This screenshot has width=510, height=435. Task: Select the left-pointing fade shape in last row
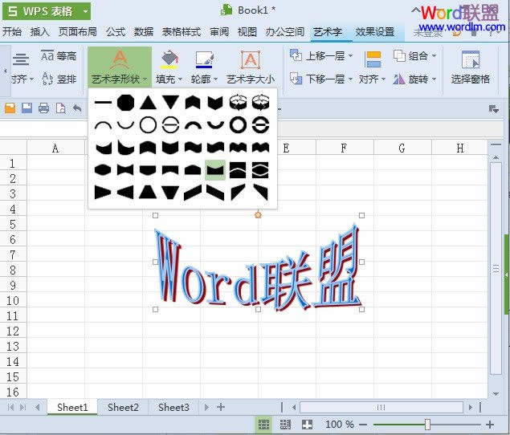(x=125, y=192)
